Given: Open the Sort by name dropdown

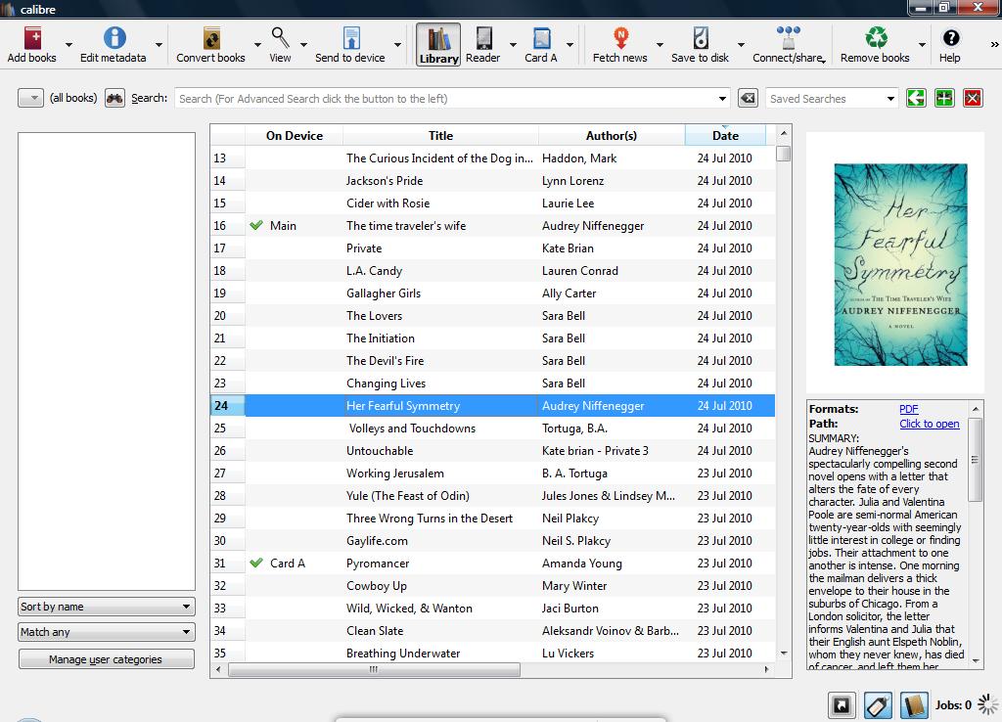Looking at the screenshot, I should 107,607.
